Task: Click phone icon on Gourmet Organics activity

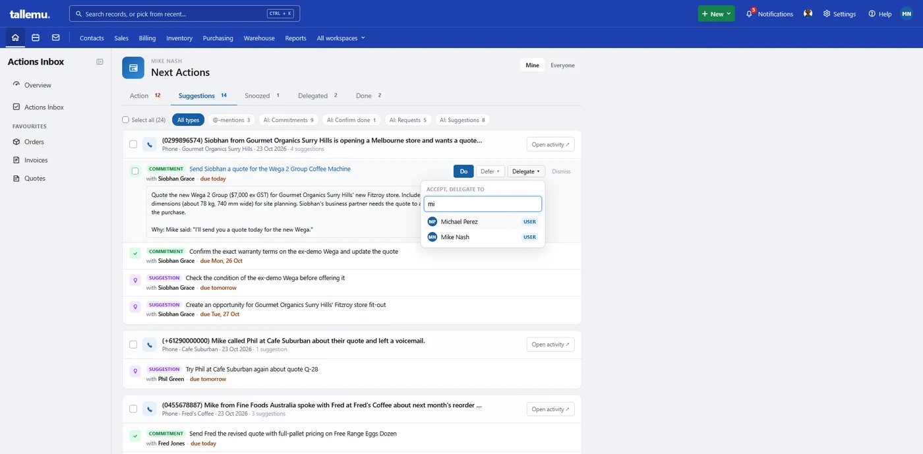Action: 150,144
